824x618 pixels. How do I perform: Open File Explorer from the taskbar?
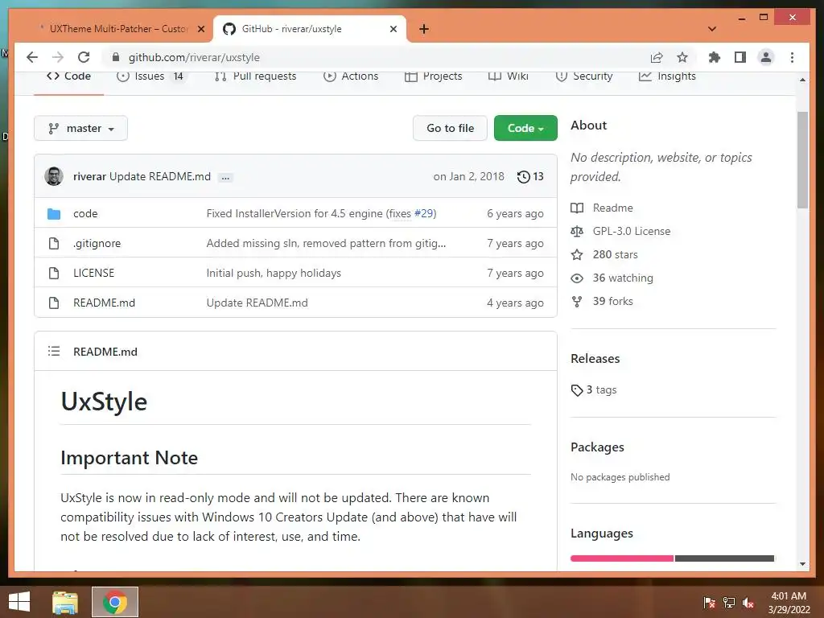click(x=65, y=602)
